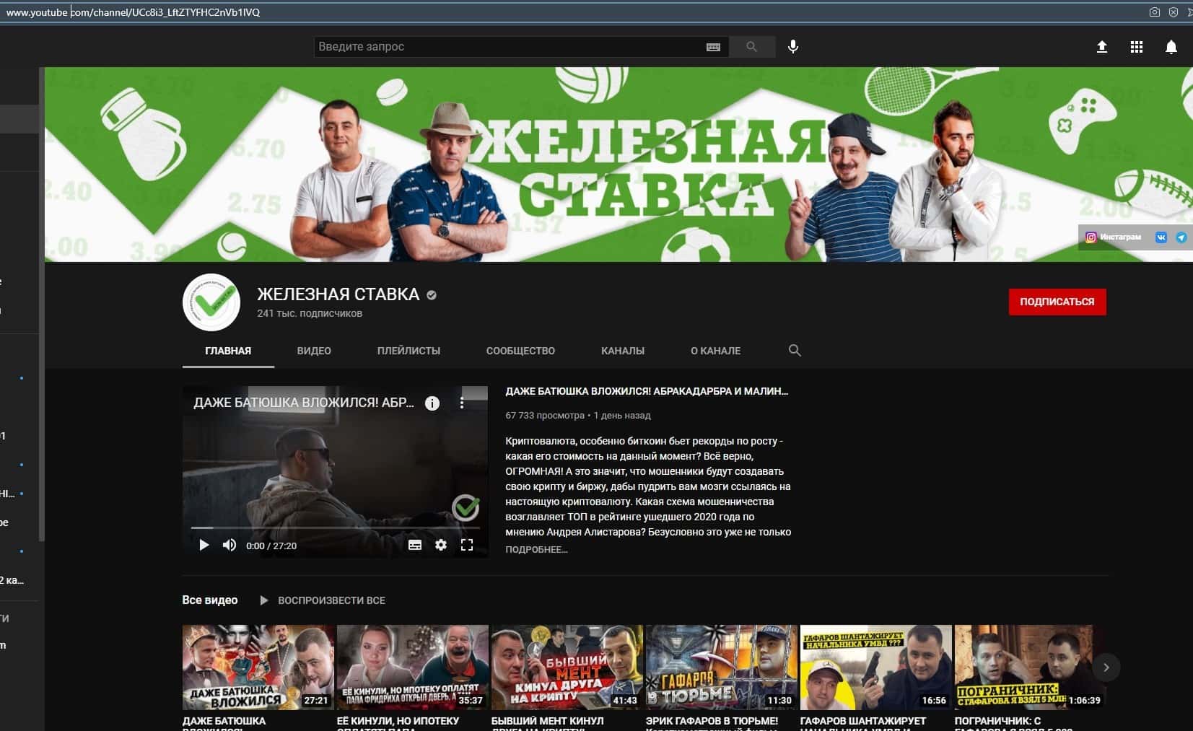Screen dimensions: 1193x731
Task: Click the ВОСПРОИЗВЕСТИ ВСЕ play all text
Action: click(x=331, y=600)
